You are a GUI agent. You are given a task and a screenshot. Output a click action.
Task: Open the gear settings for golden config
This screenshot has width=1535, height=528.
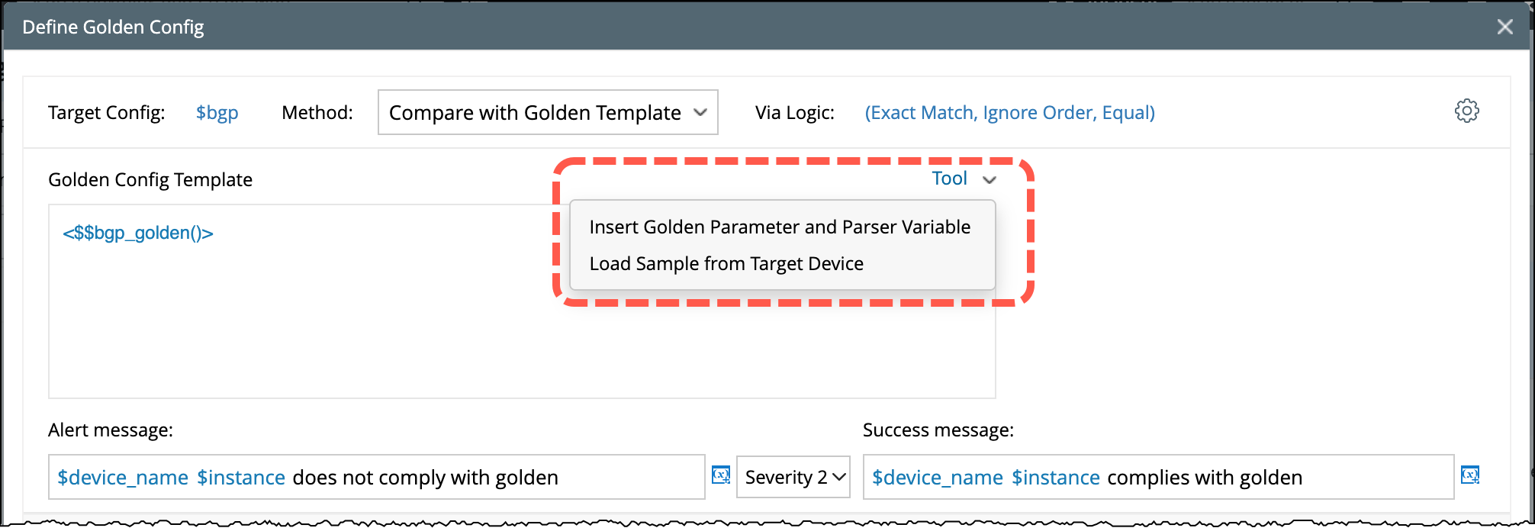pos(1466,111)
